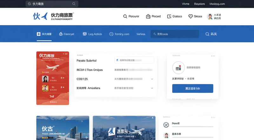Select the Etercoyet tab in blue navigation
254x140 pixels.
coord(67,34)
